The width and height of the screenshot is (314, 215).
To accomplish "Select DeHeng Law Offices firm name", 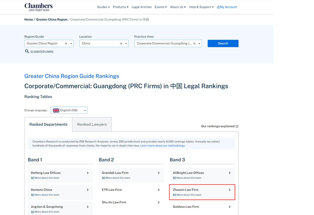I will point(46,173).
